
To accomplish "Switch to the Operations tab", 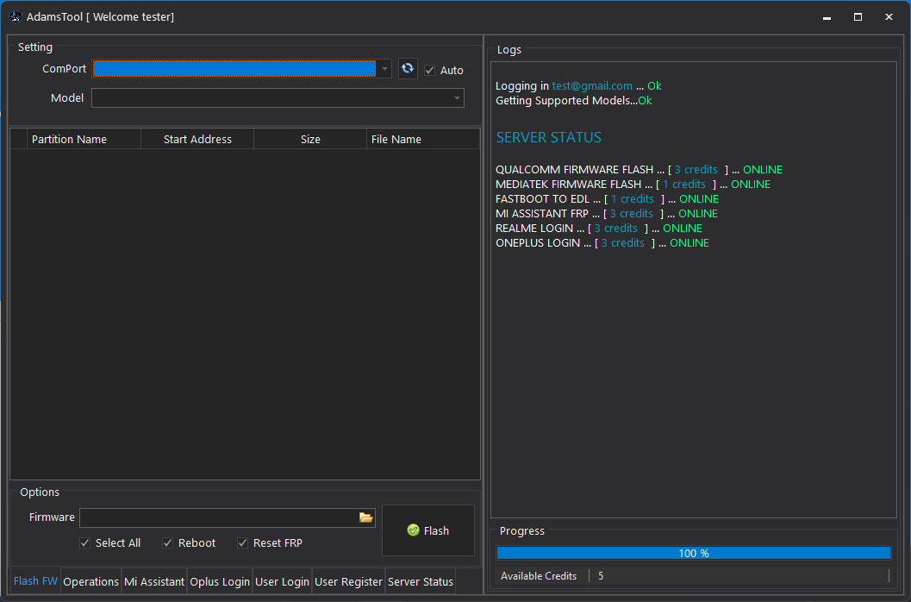I will (x=90, y=581).
